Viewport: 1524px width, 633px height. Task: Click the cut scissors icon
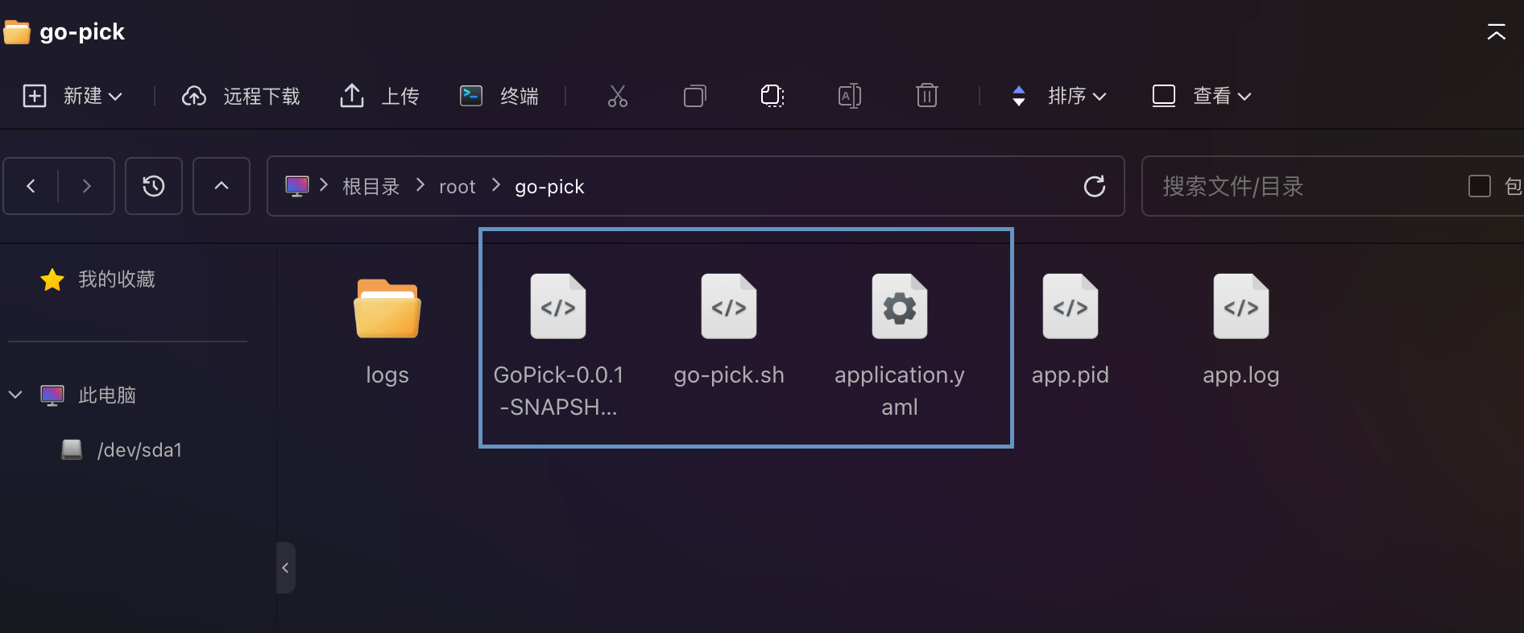point(618,96)
